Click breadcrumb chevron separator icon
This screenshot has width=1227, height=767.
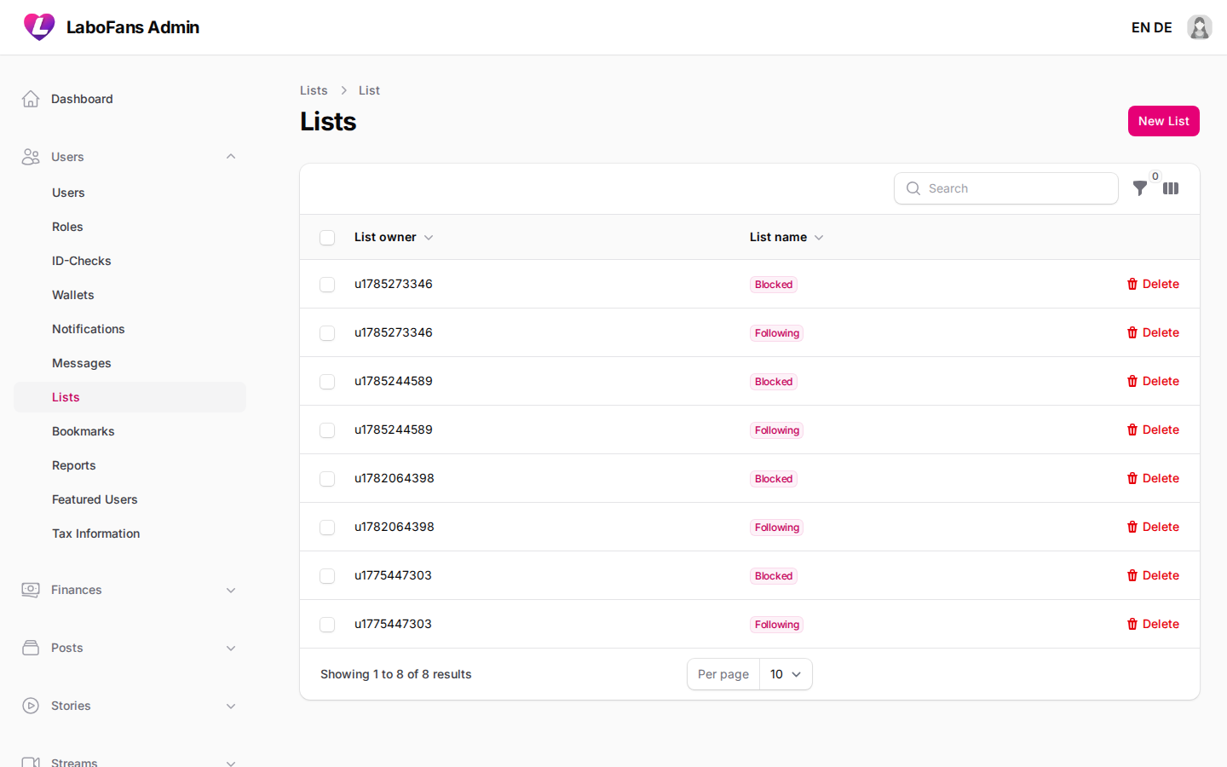coord(343,90)
